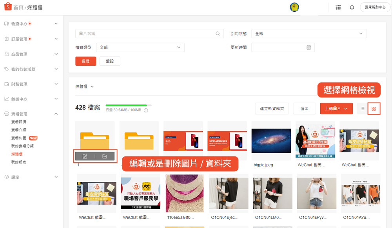Click the search magnifier in image name field
Screen dimensions: 392x228
tap(218, 34)
